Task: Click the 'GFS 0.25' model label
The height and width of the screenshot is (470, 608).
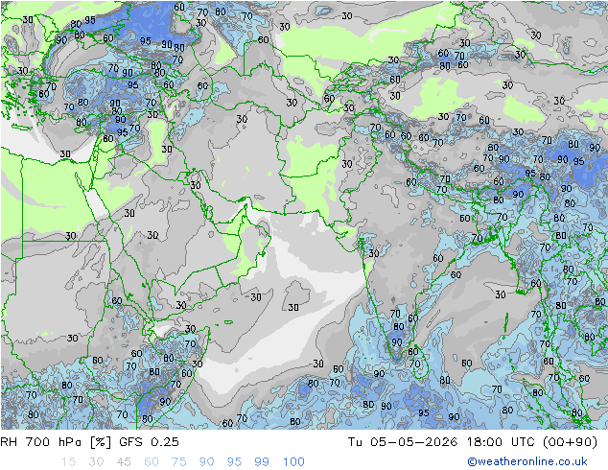Action: click(x=149, y=442)
